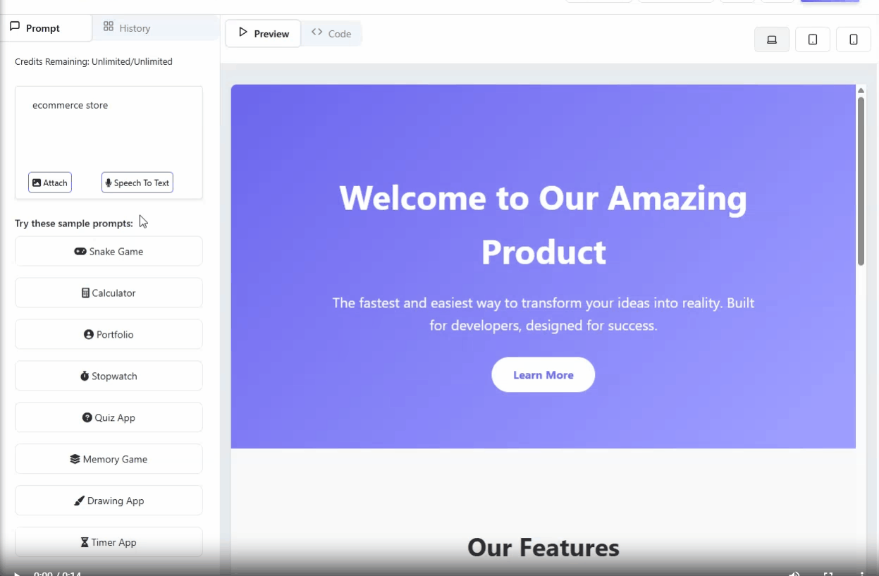Open the Preview tab
Image resolution: width=879 pixels, height=576 pixels.
[x=264, y=34]
